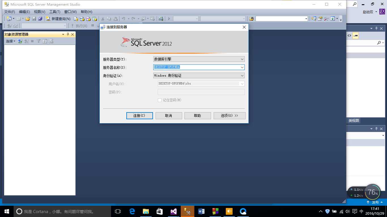387x217 pixels.
Task: Click the Windows Start button
Action: point(7,211)
